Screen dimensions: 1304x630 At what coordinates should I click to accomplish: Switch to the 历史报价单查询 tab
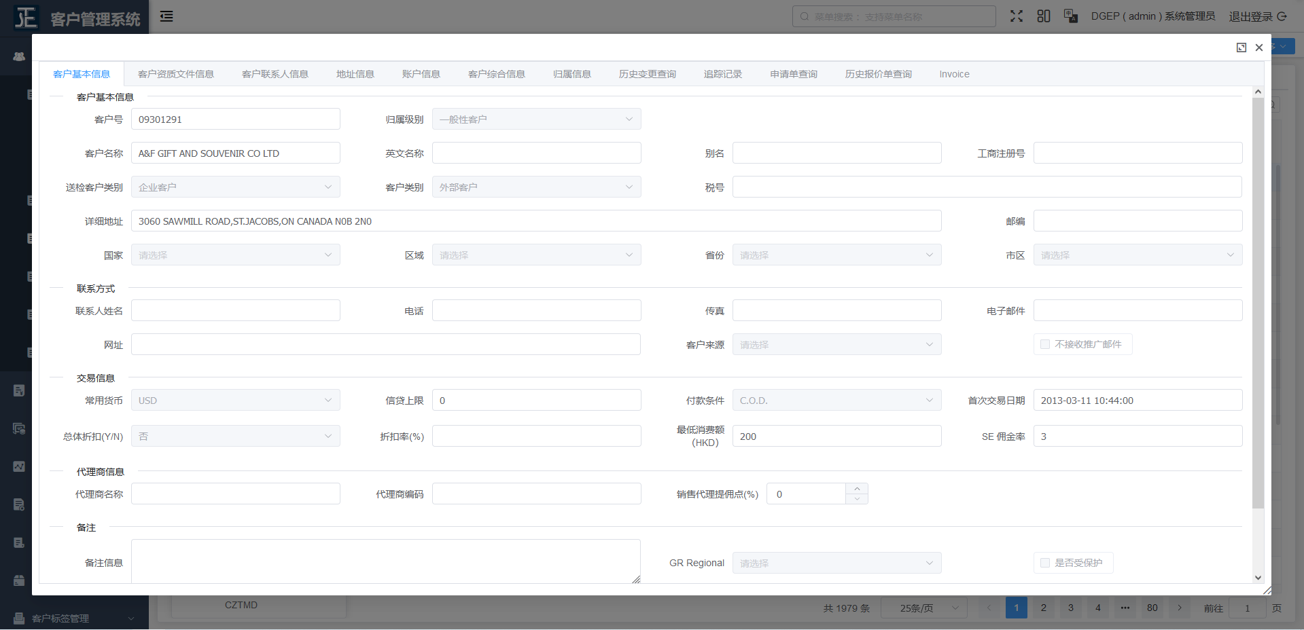click(x=879, y=74)
